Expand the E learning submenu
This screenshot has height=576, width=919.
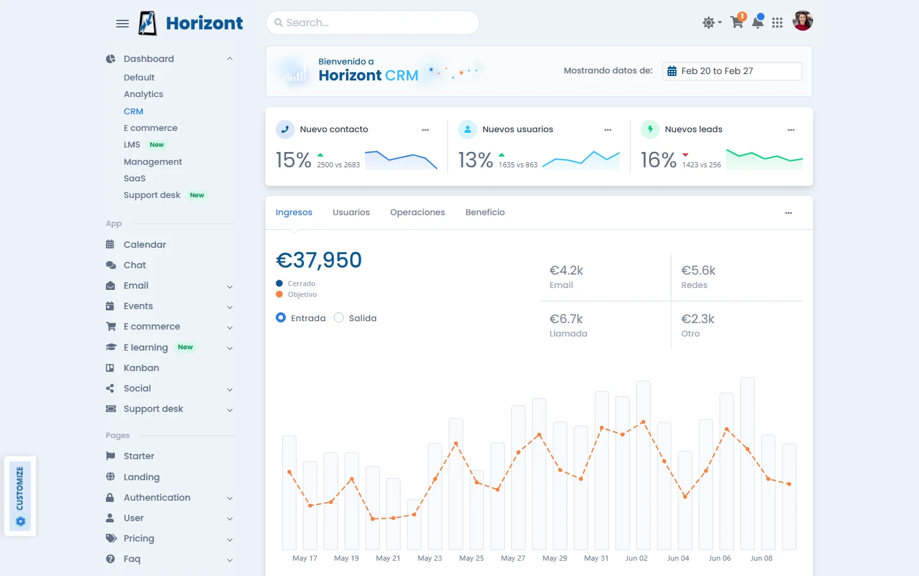click(x=170, y=347)
